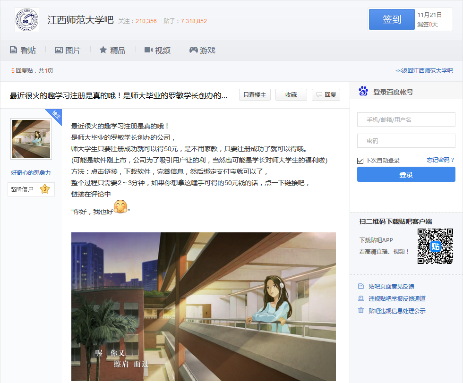Focus the 手机/邮箱/用户名 input field

coord(406,119)
